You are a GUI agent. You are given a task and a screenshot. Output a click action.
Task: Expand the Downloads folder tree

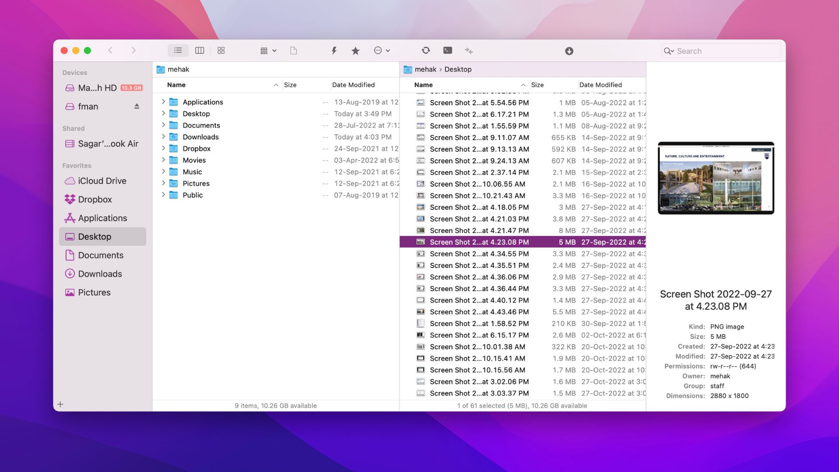pos(163,137)
